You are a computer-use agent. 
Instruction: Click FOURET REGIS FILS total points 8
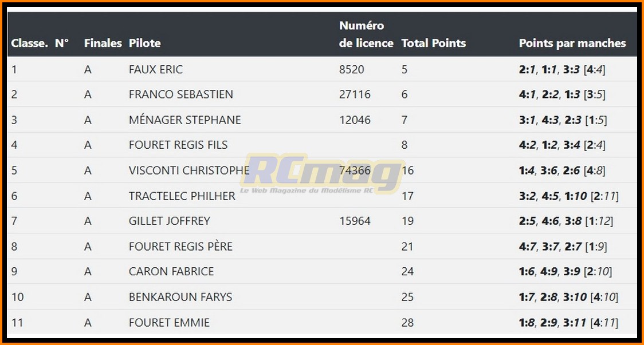(x=405, y=145)
